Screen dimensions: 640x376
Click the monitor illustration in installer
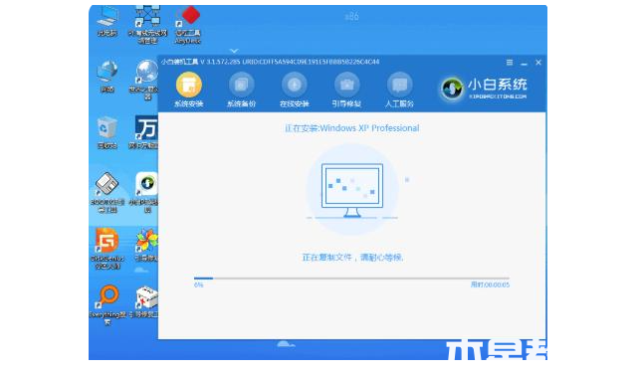tap(352, 190)
